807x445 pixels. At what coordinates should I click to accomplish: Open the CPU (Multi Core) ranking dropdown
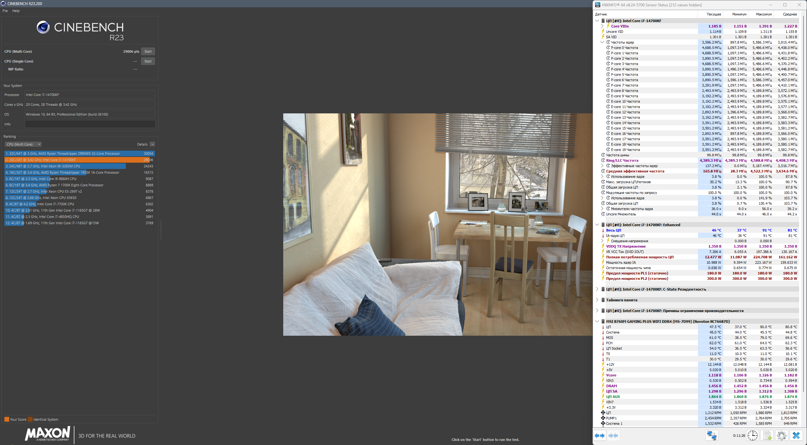23,144
